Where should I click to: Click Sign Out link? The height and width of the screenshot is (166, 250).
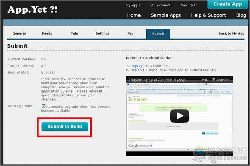188,5
